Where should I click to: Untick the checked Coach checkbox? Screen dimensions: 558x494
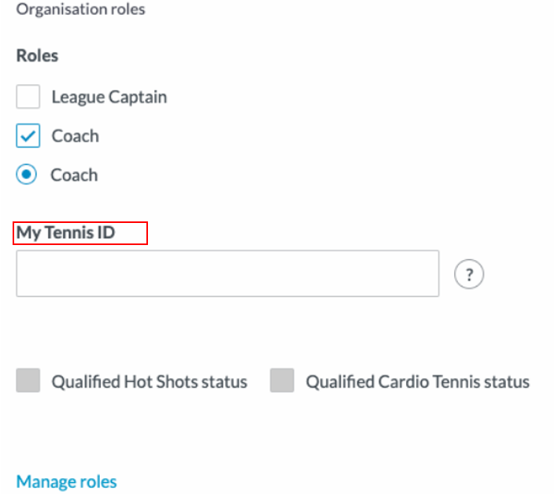[28, 136]
